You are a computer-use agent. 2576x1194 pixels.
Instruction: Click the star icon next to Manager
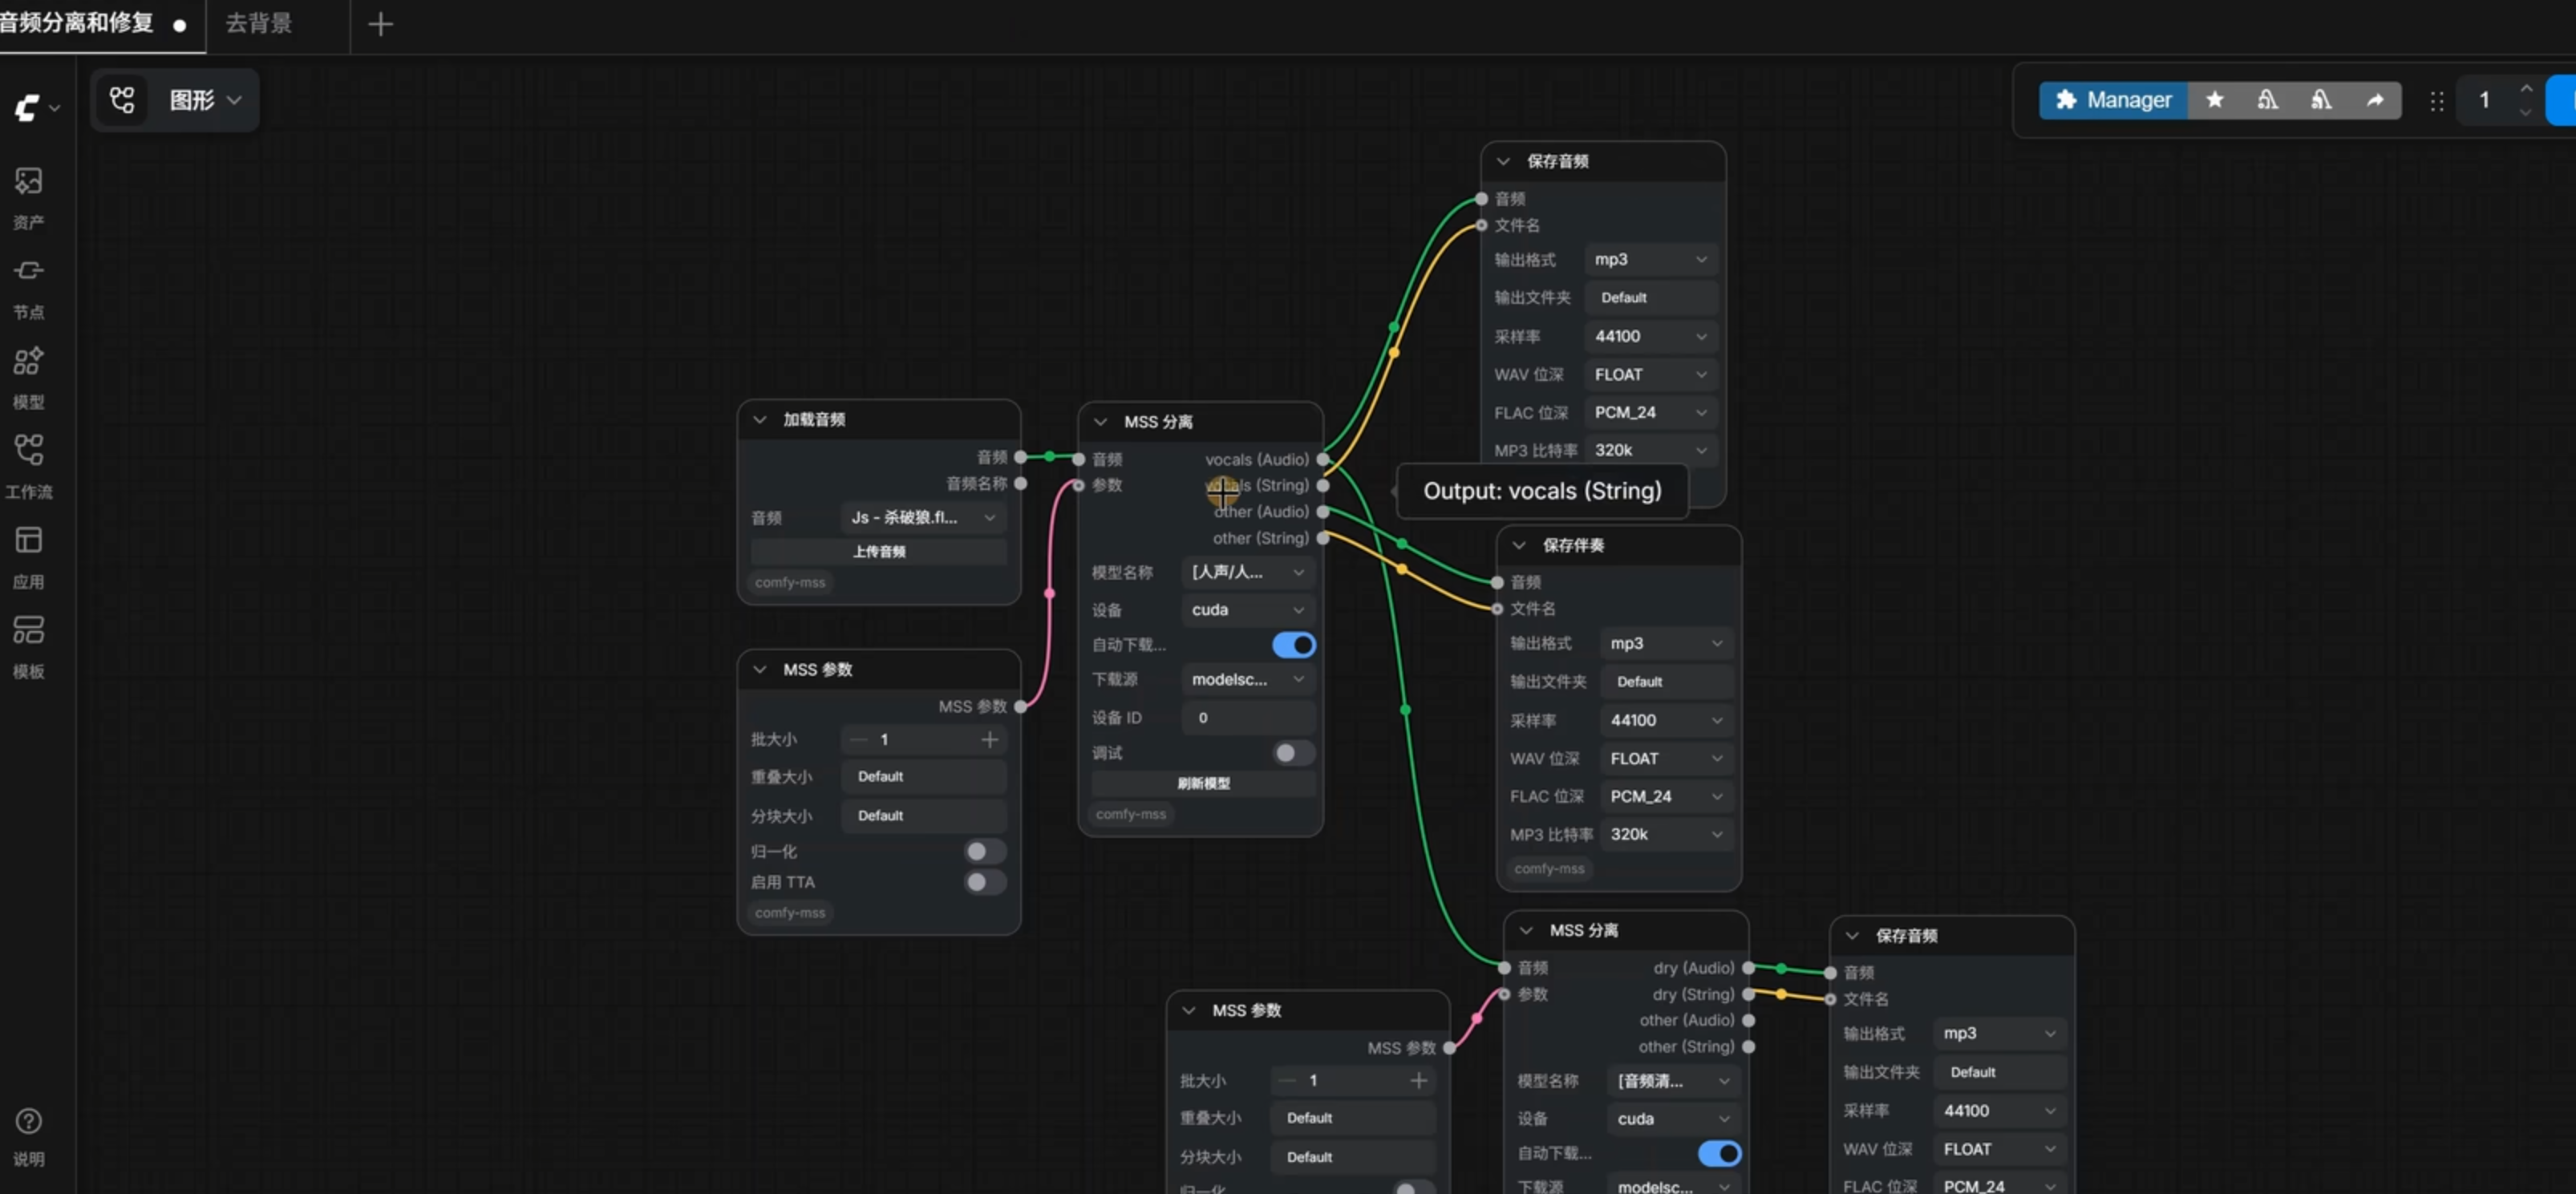tap(2214, 100)
